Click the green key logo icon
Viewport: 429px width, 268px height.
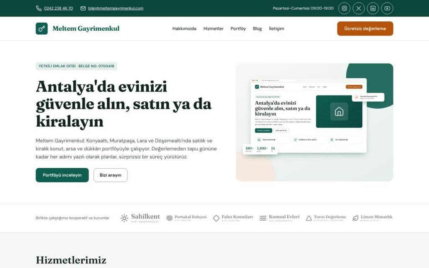pyautogui.click(x=41, y=28)
